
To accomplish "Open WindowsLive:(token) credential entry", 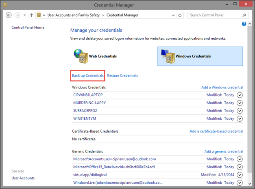I will (118, 183).
